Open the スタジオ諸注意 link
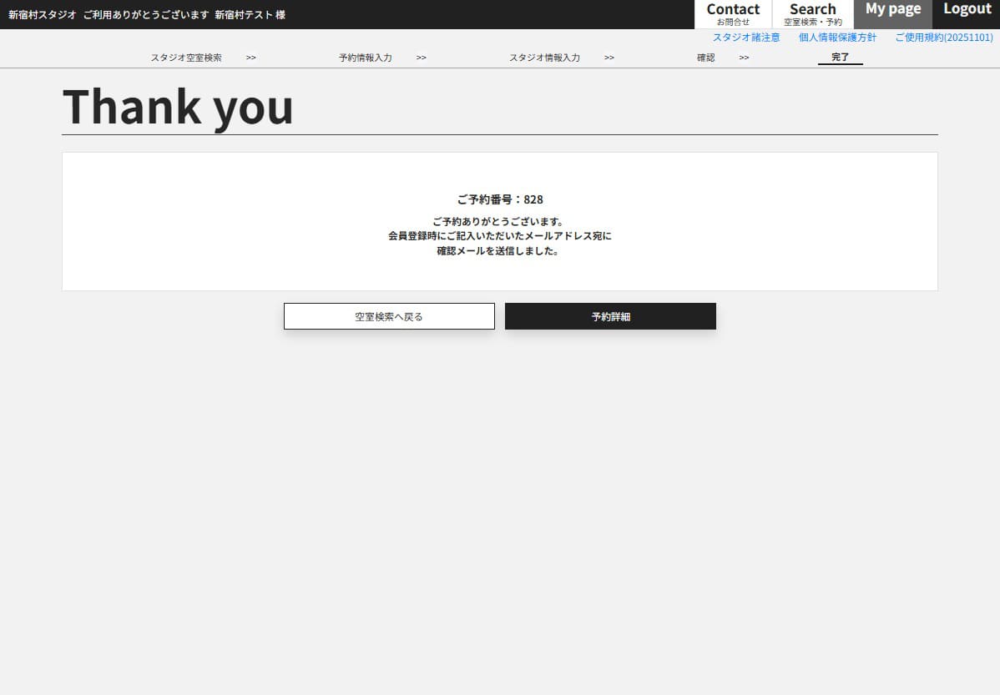This screenshot has width=1000, height=695. click(745, 38)
